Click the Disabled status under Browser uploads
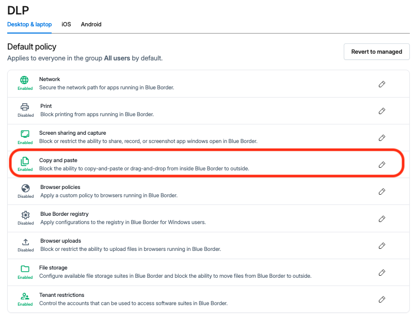The width and height of the screenshot is (415, 317). pos(26,250)
